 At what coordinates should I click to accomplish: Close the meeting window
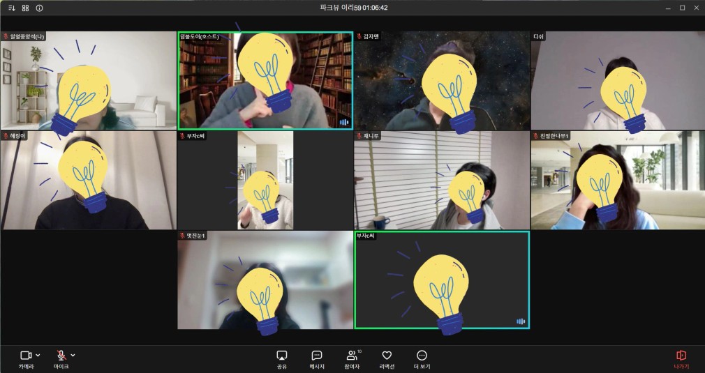[x=695, y=8]
